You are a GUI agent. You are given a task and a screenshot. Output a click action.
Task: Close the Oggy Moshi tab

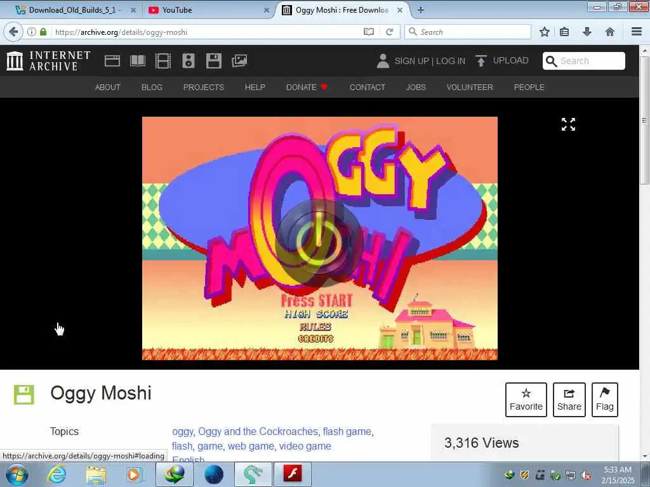point(400,10)
